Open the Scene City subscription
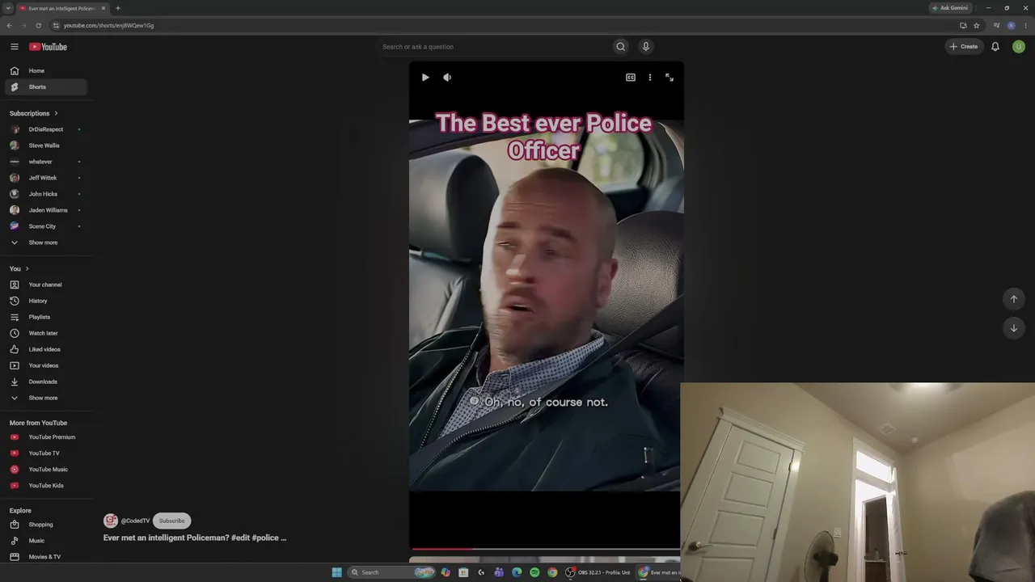This screenshot has width=1035, height=582. coord(46,226)
